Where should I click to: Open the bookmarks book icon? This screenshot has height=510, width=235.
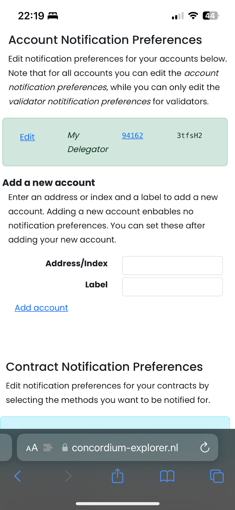pyautogui.click(x=167, y=476)
